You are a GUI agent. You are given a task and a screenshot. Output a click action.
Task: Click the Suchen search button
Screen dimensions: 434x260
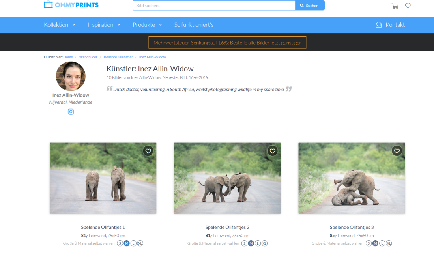click(x=310, y=6)
